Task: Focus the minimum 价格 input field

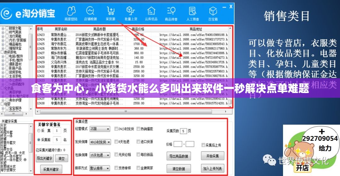Action: (178, 144)
